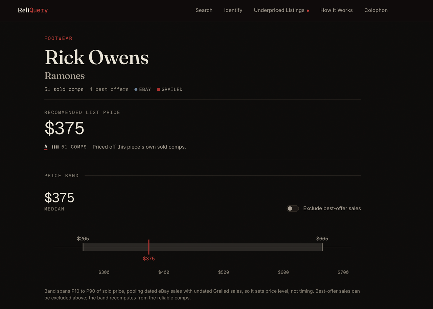The width and height of the screenshot is (433, 309).
Task: Click the red Grailed source square
Action: (x=158, y=89)
